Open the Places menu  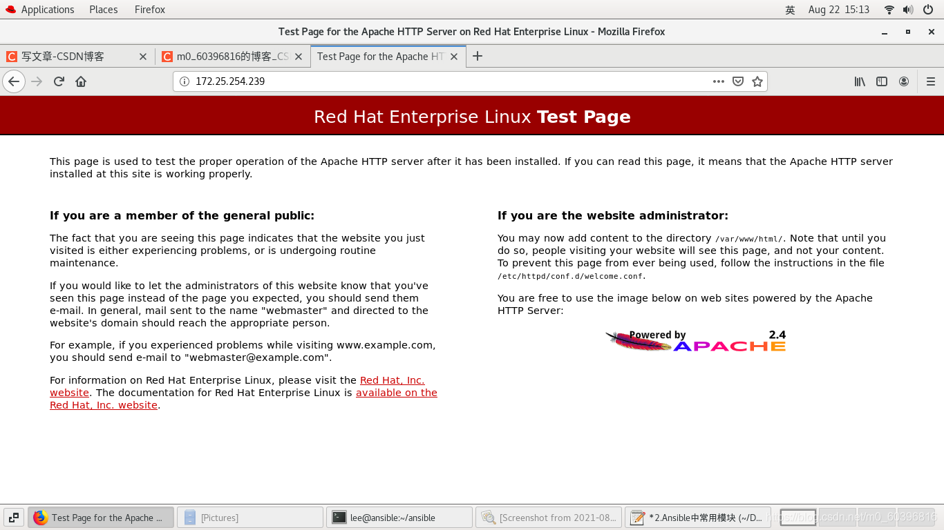(104, 10)
